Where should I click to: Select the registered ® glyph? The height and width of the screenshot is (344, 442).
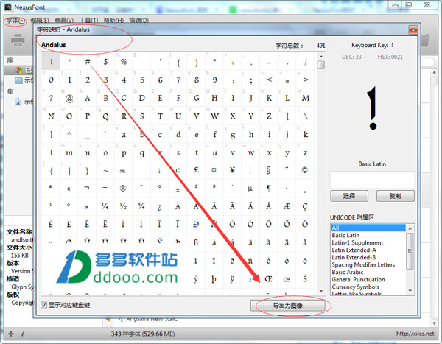[x=123, y=188]
